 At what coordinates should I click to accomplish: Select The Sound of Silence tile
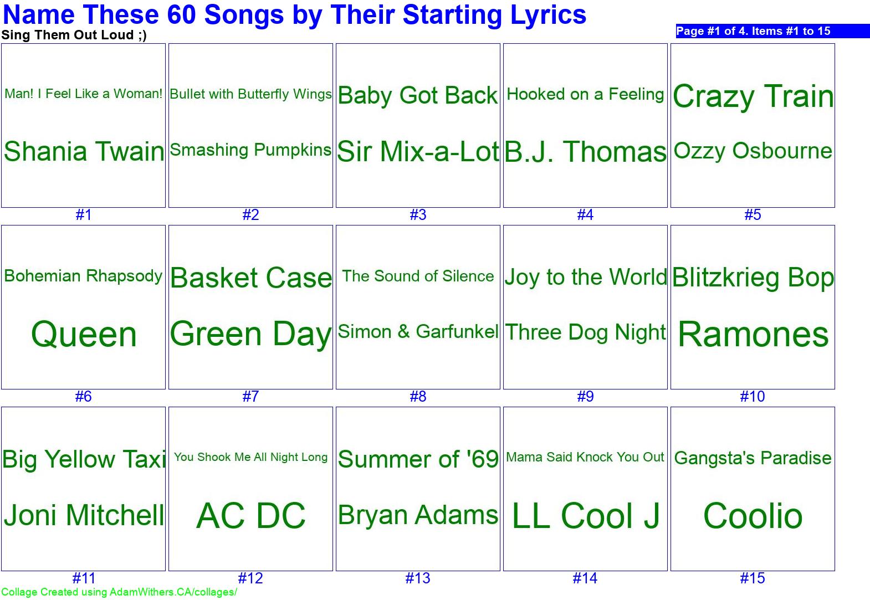tap(418, 307)
